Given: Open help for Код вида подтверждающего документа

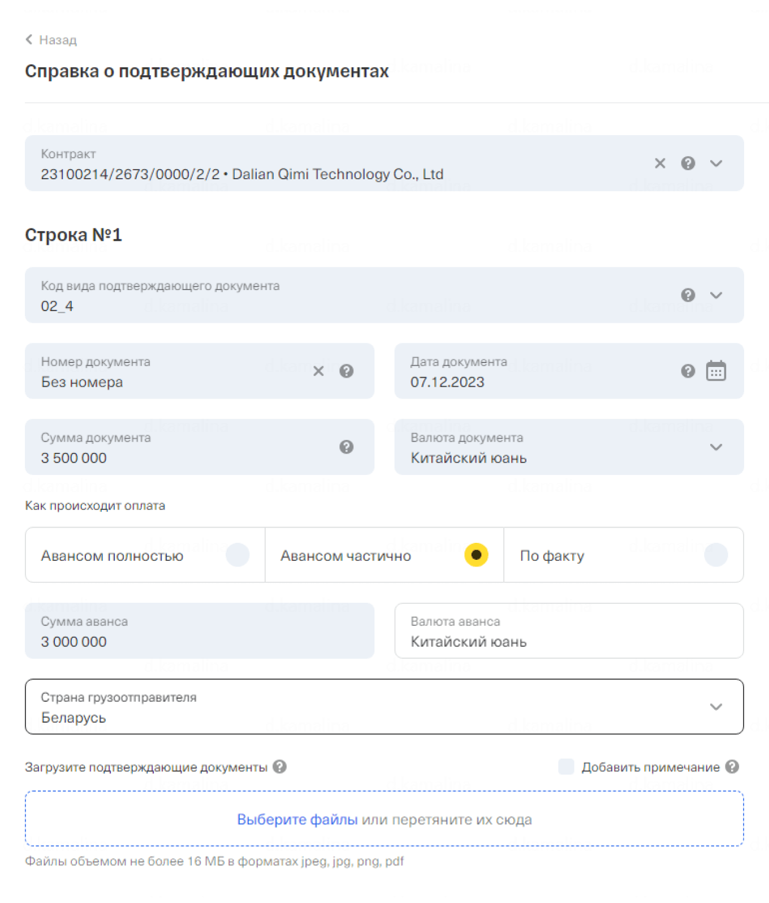Looking at the screenshot, I should [x=688, y=295].
